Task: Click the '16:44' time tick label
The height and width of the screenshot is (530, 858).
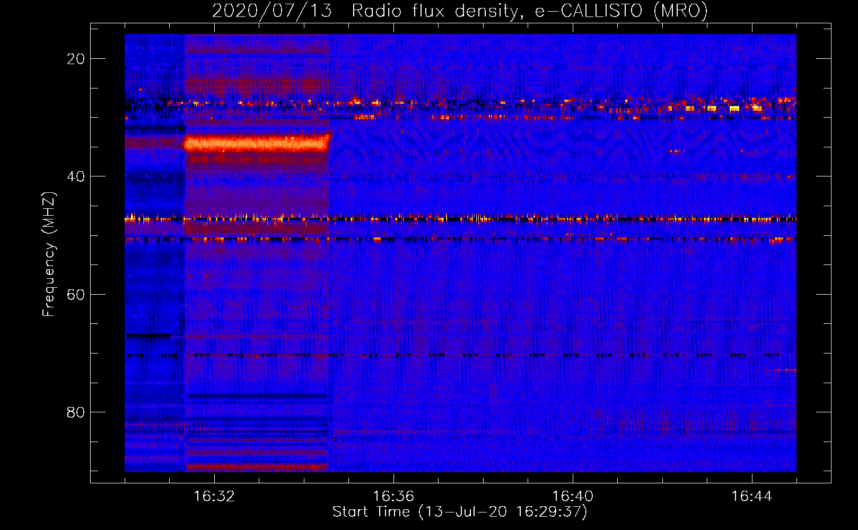Action: (x=752, y=497)
